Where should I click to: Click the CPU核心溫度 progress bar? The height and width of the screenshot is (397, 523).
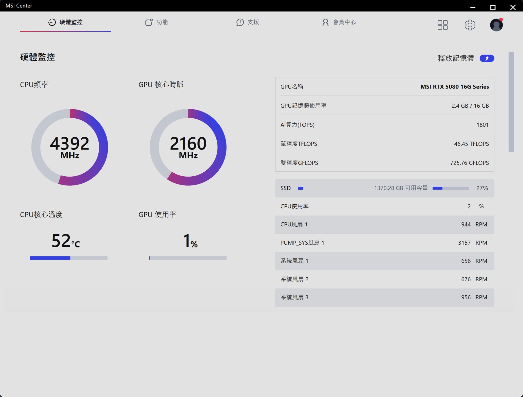tap(69, 258)
